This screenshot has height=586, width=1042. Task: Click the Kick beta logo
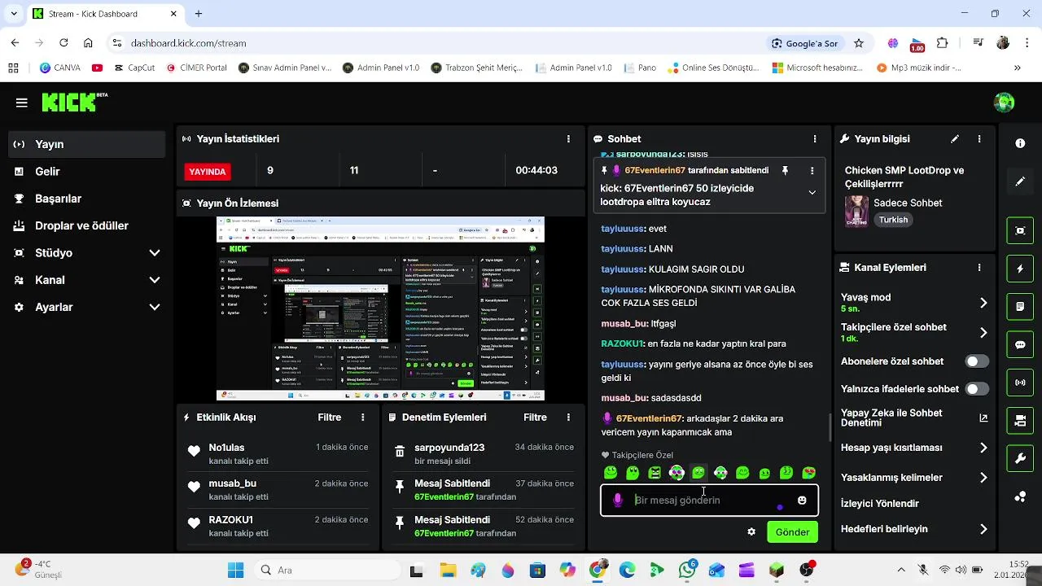[74, 102]
